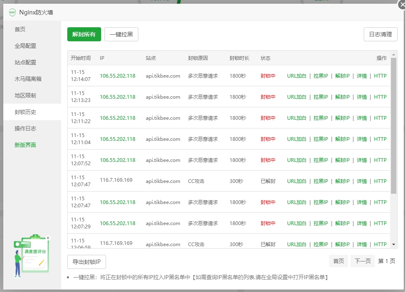405x292 pixels.
Task: Close the satisfaction rating widget
Action: [x=48, y=238]
